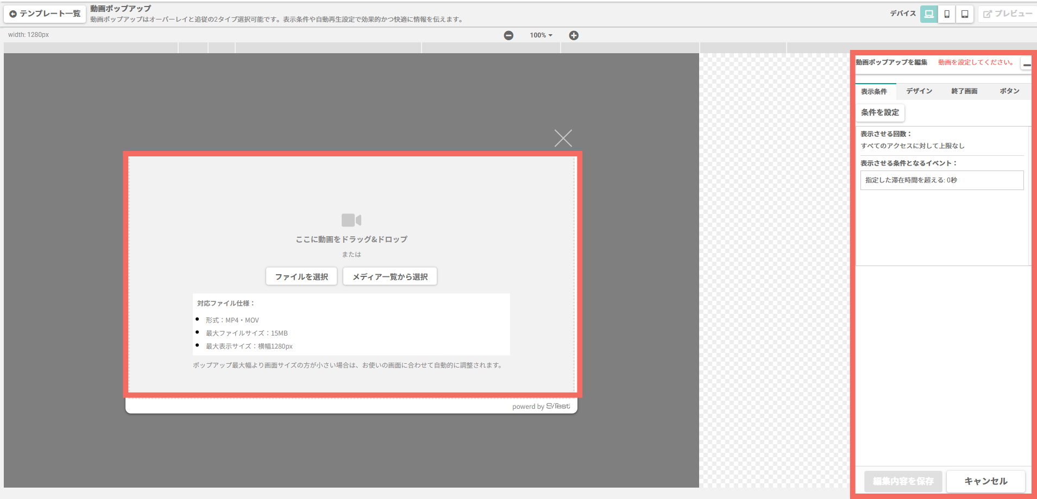Viewport: 1037px width, 499px height.
Task: Click the ファイルを選択 button
Action: click(301, 276)
